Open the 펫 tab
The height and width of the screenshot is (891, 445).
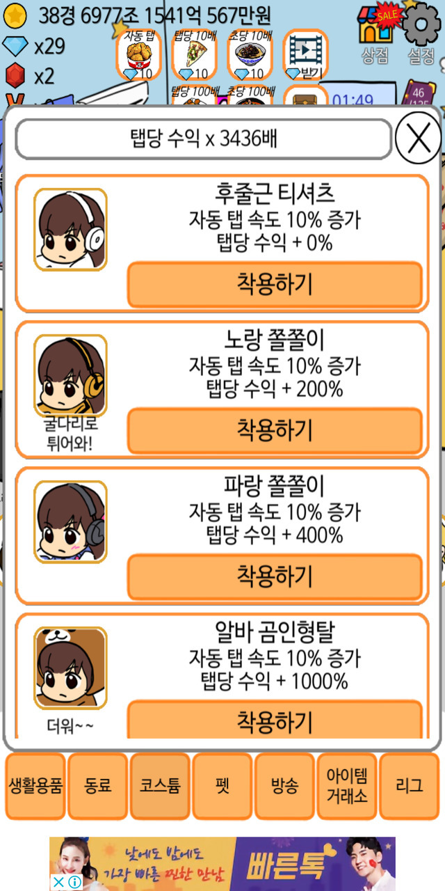click(222, 786)
